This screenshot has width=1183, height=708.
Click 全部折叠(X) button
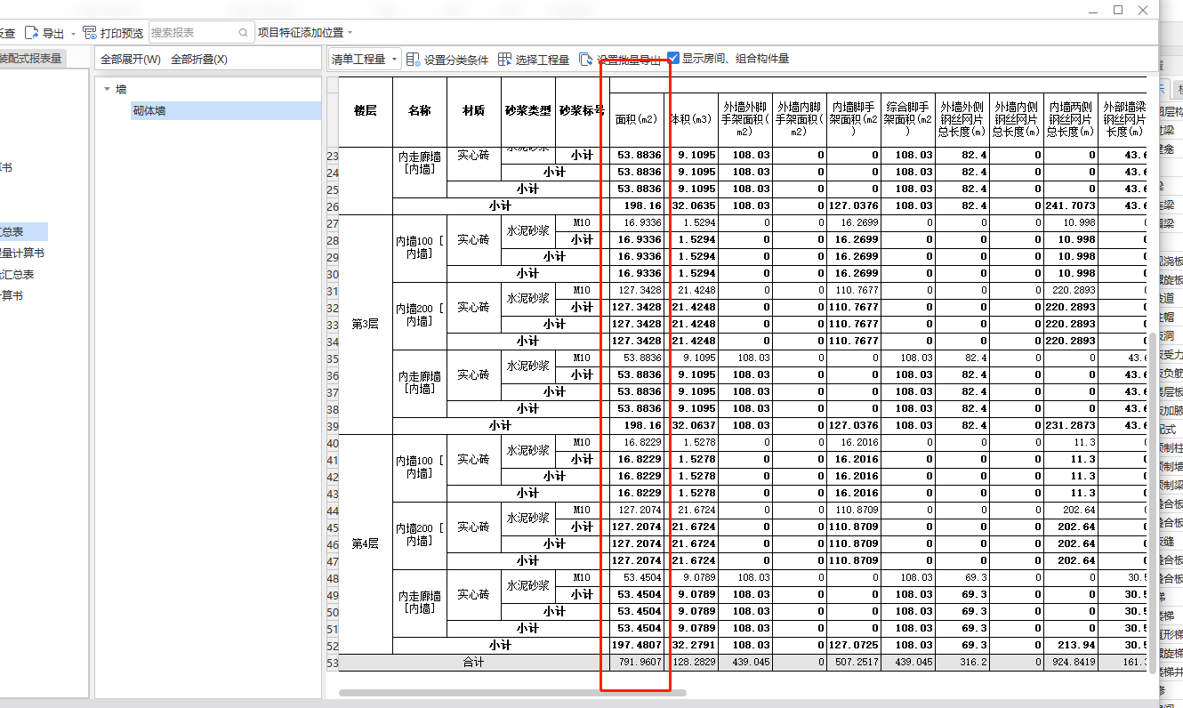point(199,60)
